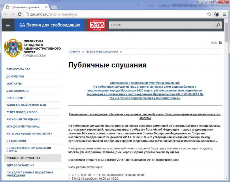Click the browser Back arrow button

5,14
